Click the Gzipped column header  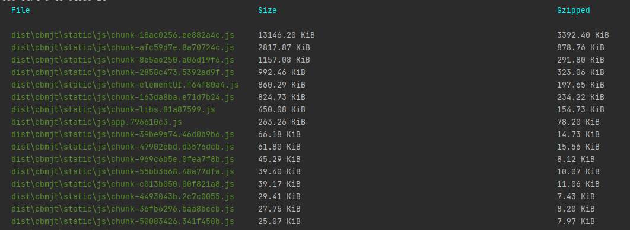[574, 11]
